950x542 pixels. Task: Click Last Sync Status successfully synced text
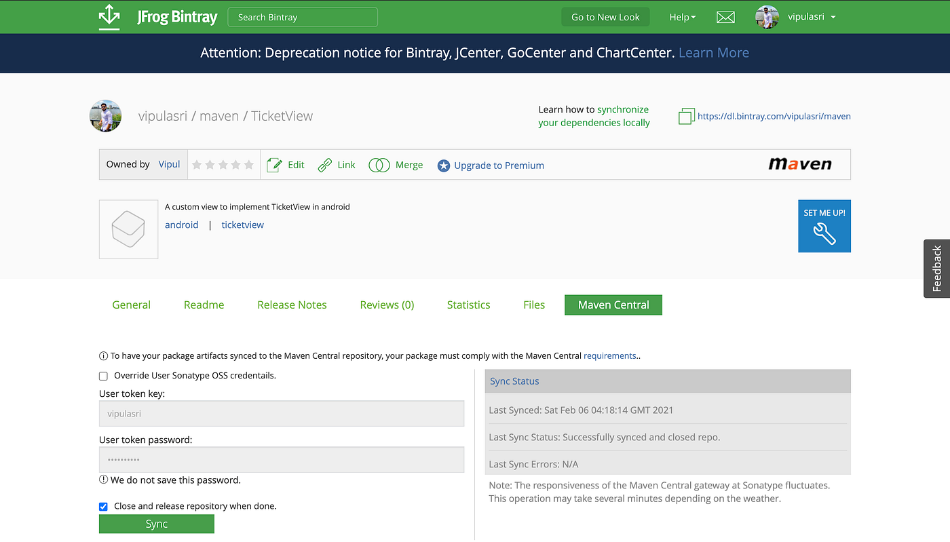(605, 437)
